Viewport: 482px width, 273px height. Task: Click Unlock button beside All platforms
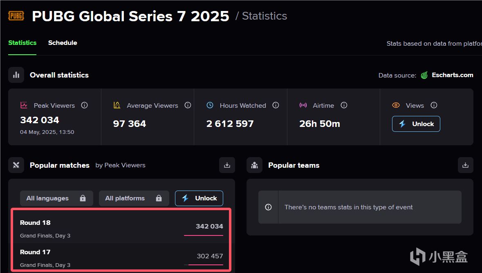pos(199,198)
